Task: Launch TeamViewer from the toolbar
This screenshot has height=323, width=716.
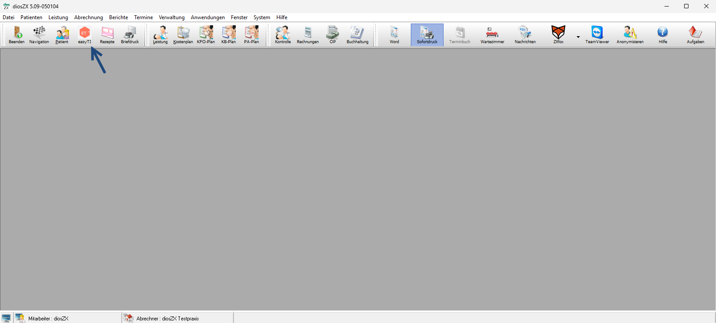Action: tap(597, 34)
